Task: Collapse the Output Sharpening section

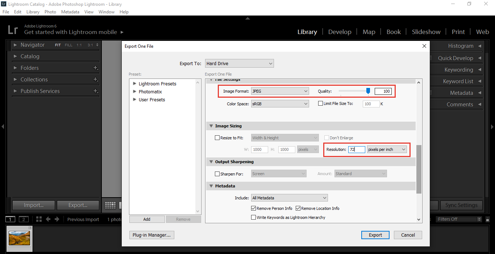Action: (x=211, y=162)
